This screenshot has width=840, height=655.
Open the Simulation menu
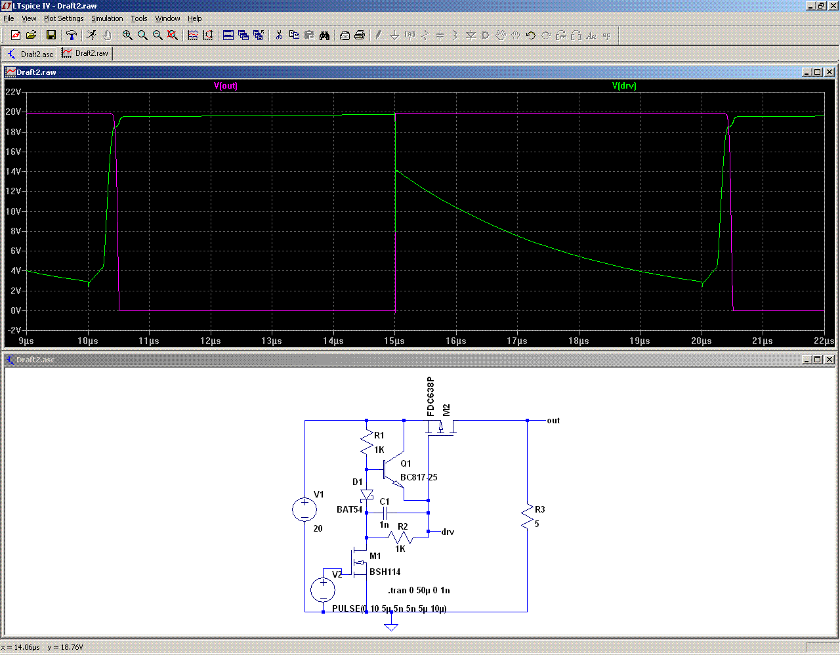coord(107,18)
